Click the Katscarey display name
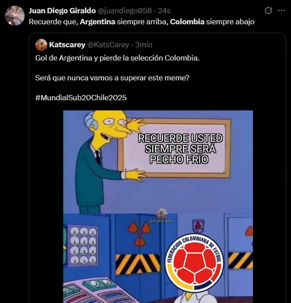 point(67,45)
